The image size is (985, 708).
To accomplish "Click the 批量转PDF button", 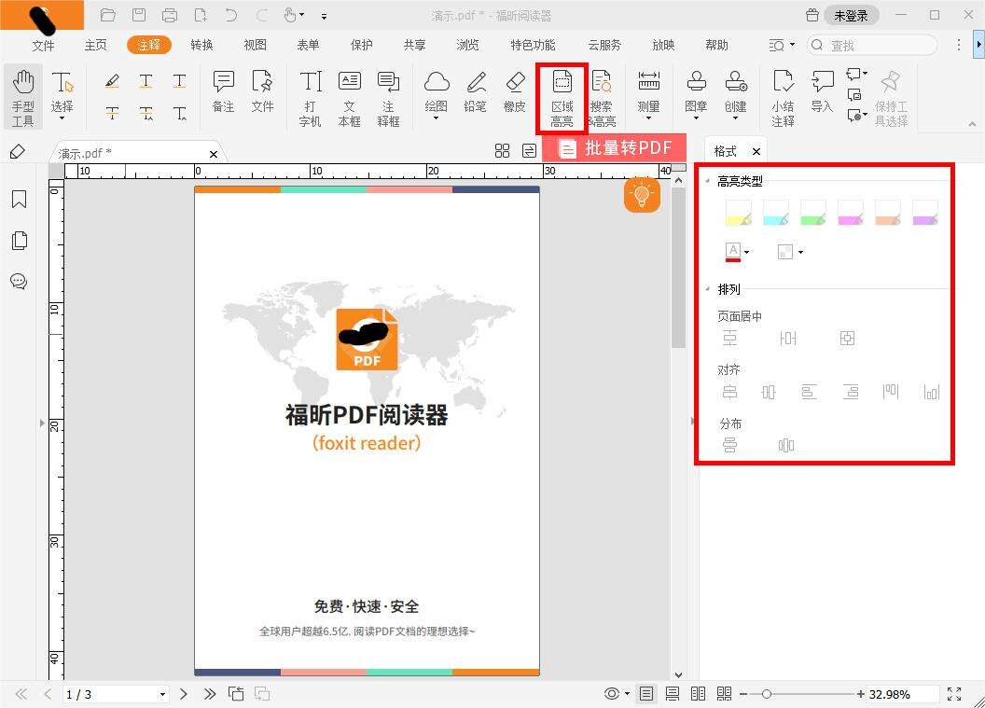I will click(x=617, y=147).
